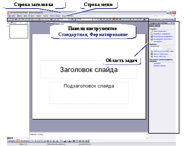Click Line Color brush icon

click(x=65, y=141)
